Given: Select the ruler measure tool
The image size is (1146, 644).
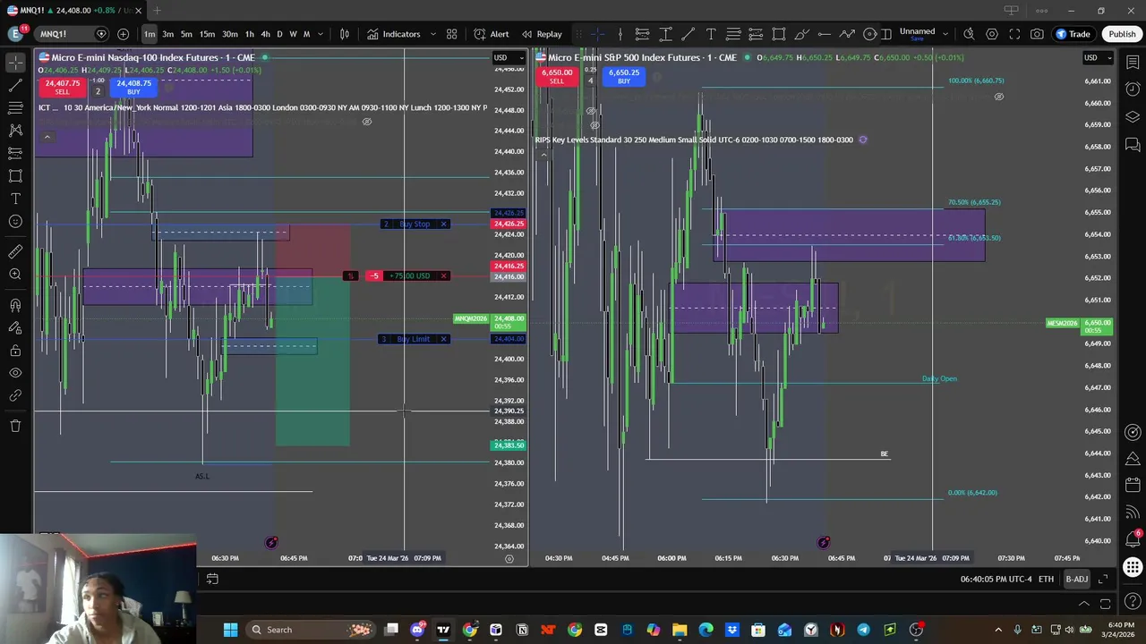Looking at the screenshot, I should click(15, 252).
